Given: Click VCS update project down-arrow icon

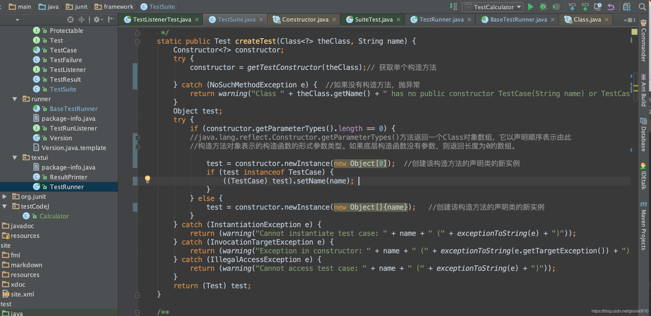Looking at the screenshot, I should point(572,7).
